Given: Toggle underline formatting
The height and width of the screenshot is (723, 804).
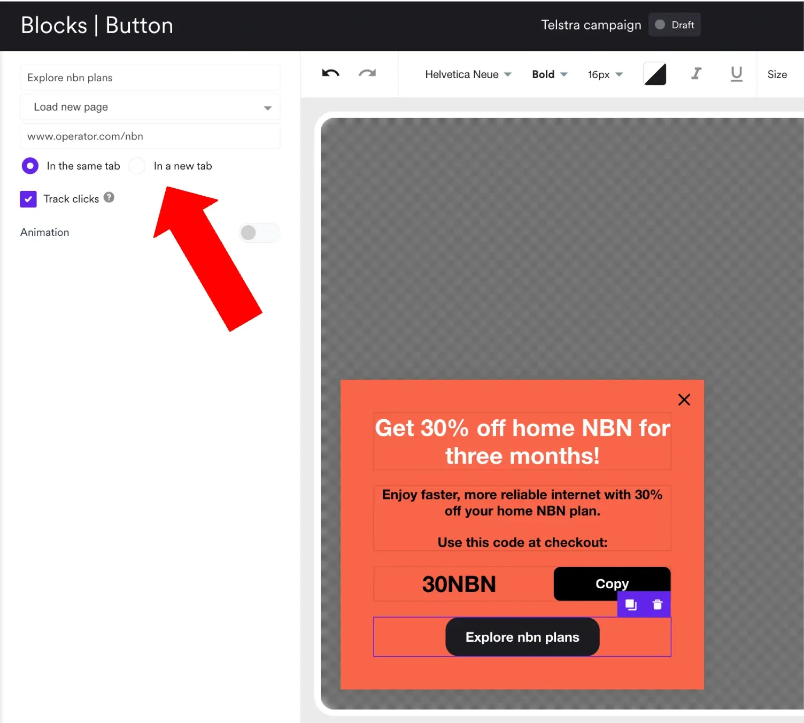Looking at the screenshot, I should click(736, 74).
